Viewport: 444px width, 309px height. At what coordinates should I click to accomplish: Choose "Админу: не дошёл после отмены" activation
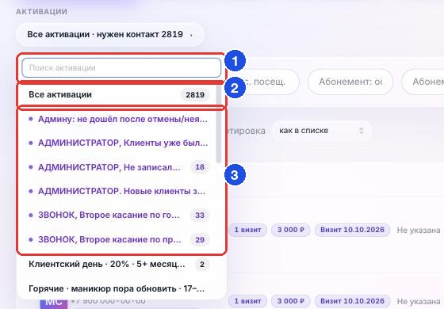tap(119, 119)
